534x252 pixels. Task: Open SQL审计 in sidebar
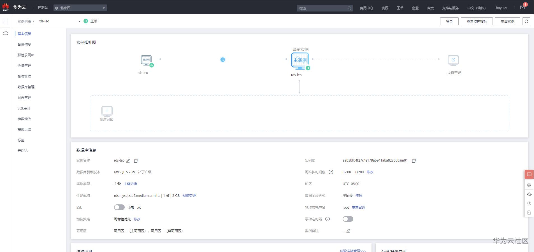click(24, 108)
